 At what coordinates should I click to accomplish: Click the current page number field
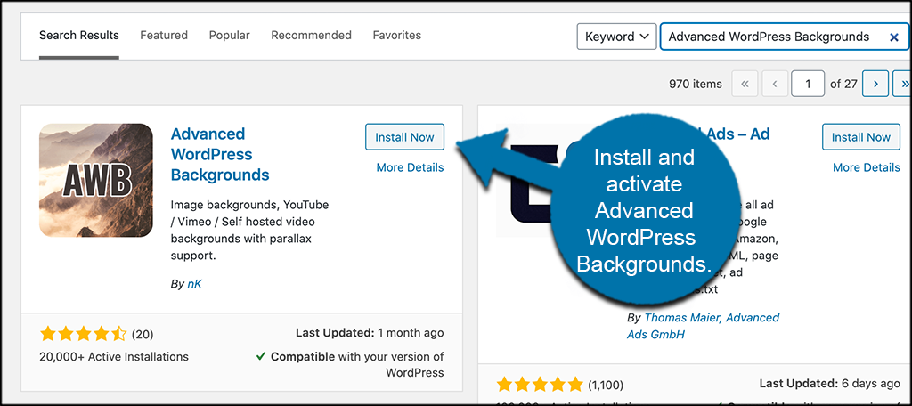click(x=808, y=84)
